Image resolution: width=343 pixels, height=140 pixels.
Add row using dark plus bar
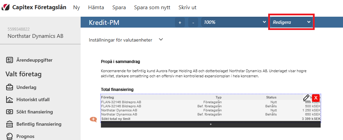(211, 124)
